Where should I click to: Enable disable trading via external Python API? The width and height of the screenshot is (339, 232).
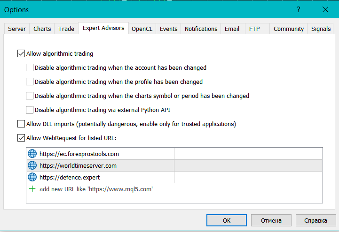point(30,110)
